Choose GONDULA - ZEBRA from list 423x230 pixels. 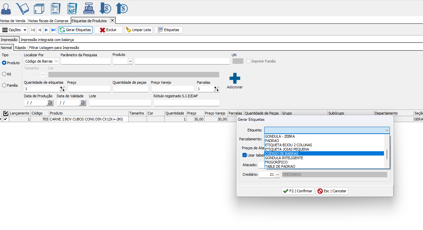[x=324, y=136]
